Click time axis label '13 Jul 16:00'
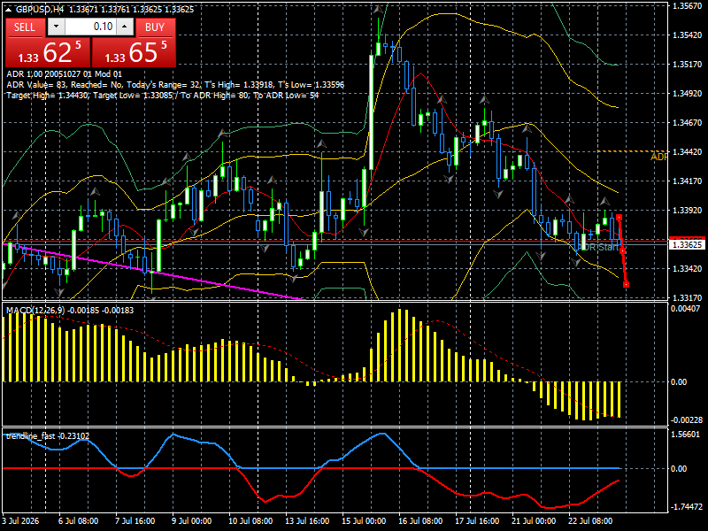 [307, 521]
